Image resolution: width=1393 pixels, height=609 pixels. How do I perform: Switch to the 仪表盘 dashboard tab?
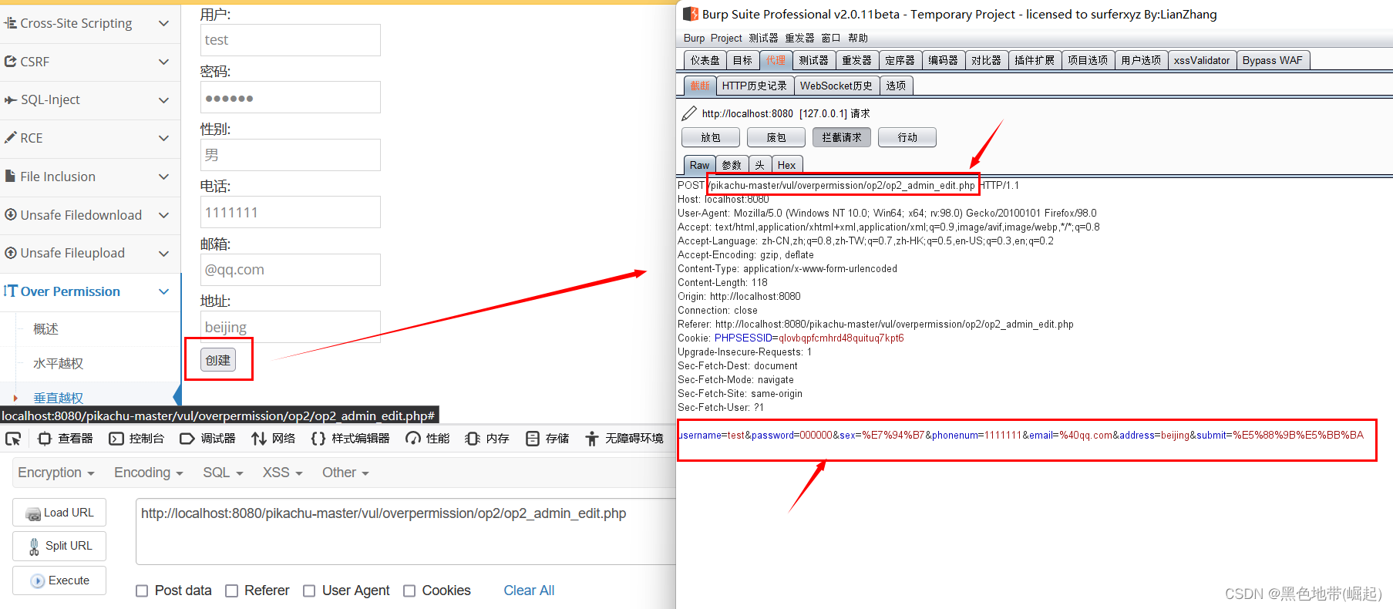(x=705, y=60)
